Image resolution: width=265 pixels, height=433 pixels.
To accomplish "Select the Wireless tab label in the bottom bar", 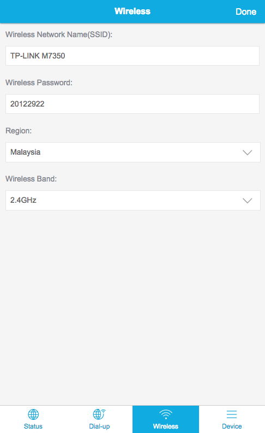I will (166, 426).
